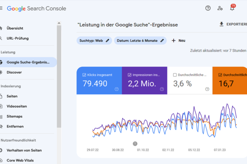Click the 2,2 Mio. impressions value
Viewport: 247px width, 164px height.
142,84
